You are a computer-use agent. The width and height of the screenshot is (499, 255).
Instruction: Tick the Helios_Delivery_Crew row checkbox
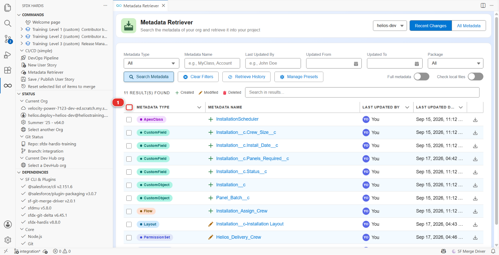point(129,238)
